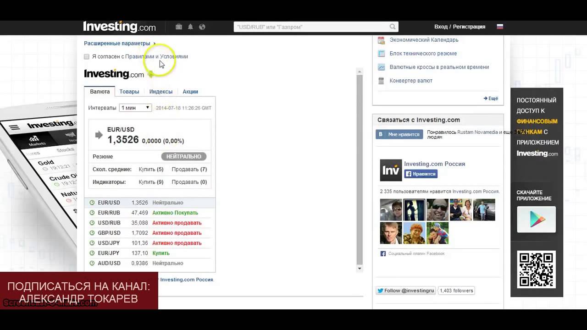587x330 pixels.
Task: Open Валютные кроссы в реальном времени link
Action: pos(439,67)
